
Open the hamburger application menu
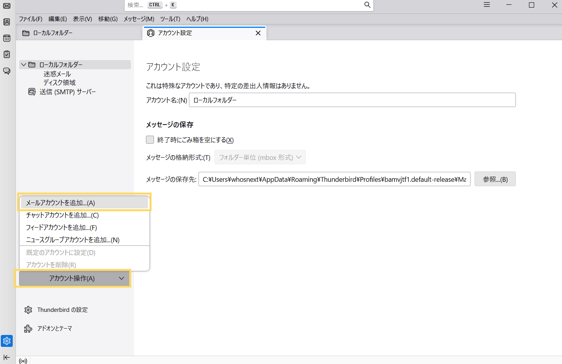tap(486, 5)
